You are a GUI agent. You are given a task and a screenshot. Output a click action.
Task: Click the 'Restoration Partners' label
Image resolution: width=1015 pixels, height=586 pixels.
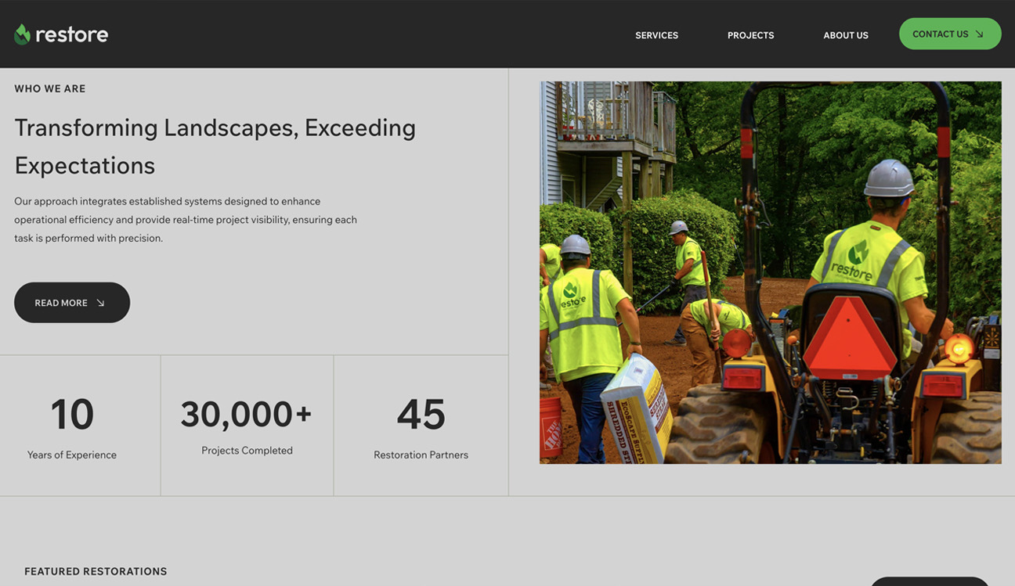421,455
